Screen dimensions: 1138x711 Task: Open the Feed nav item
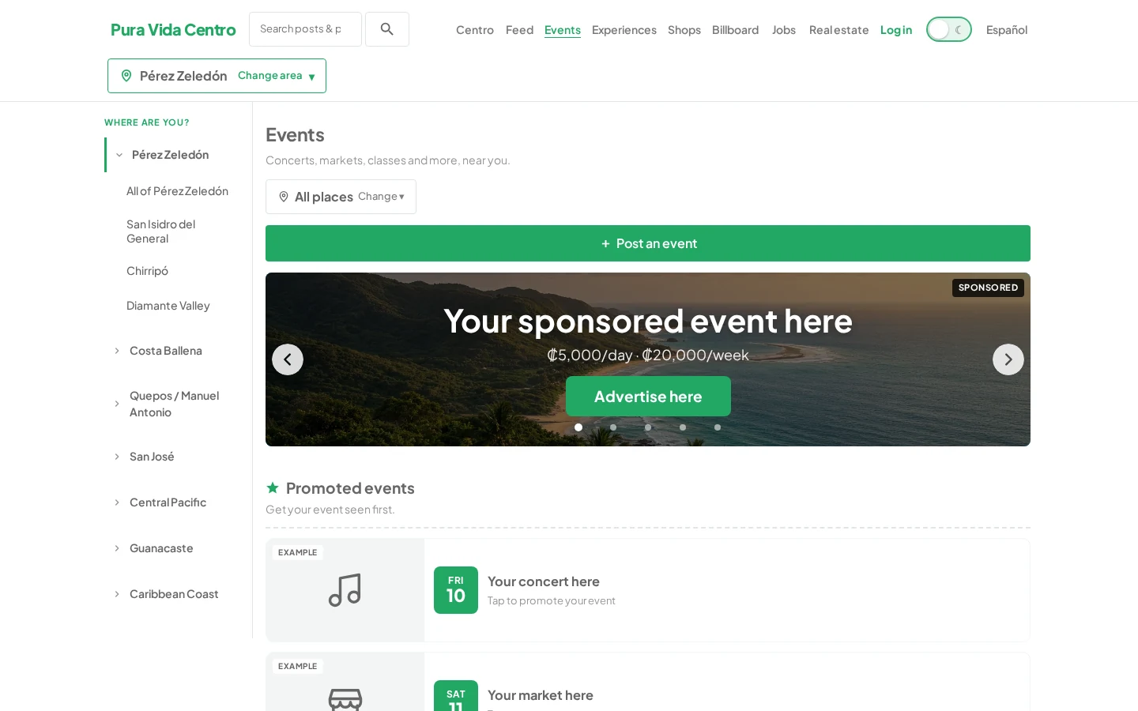point(519,30)
